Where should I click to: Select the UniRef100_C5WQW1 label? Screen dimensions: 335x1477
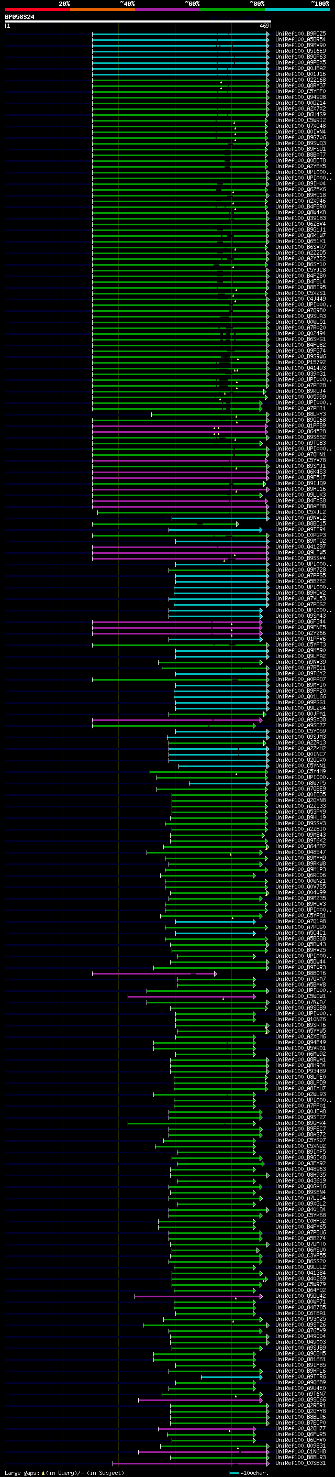pos(300,997)
